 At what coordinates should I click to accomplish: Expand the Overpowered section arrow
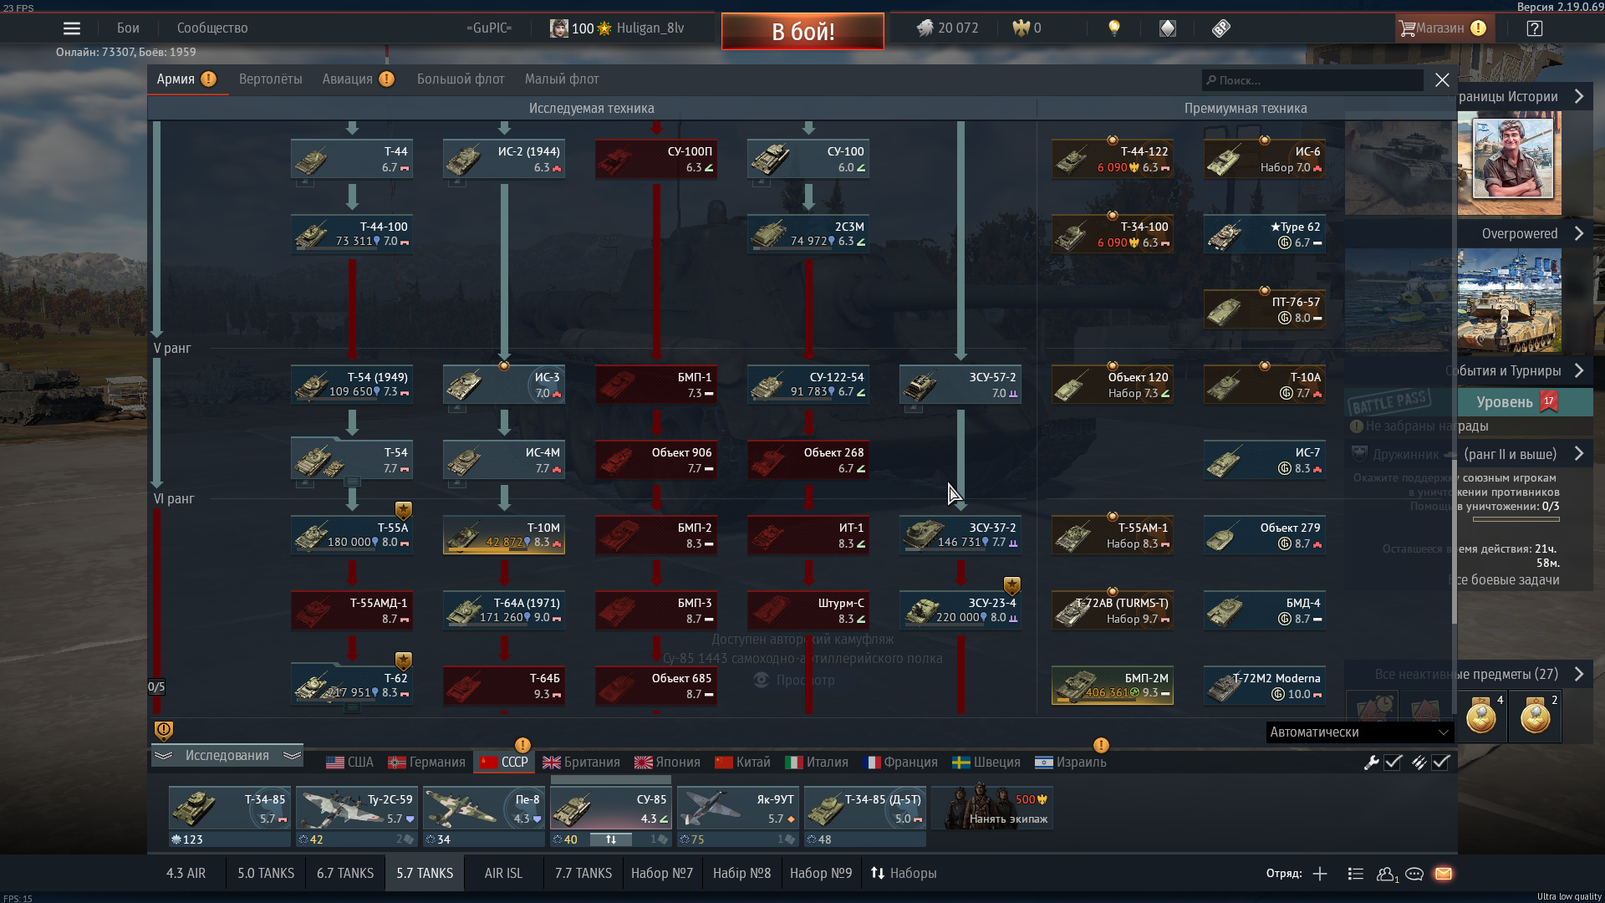pyautogui.click(x=1579, y=234)
